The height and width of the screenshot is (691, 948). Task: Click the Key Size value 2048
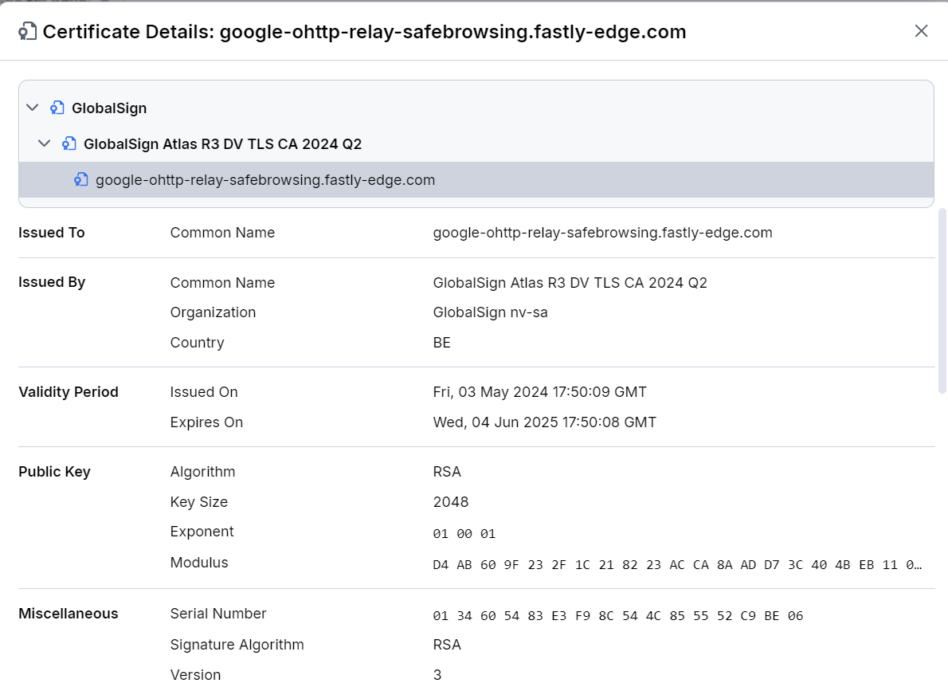[451, 502]
